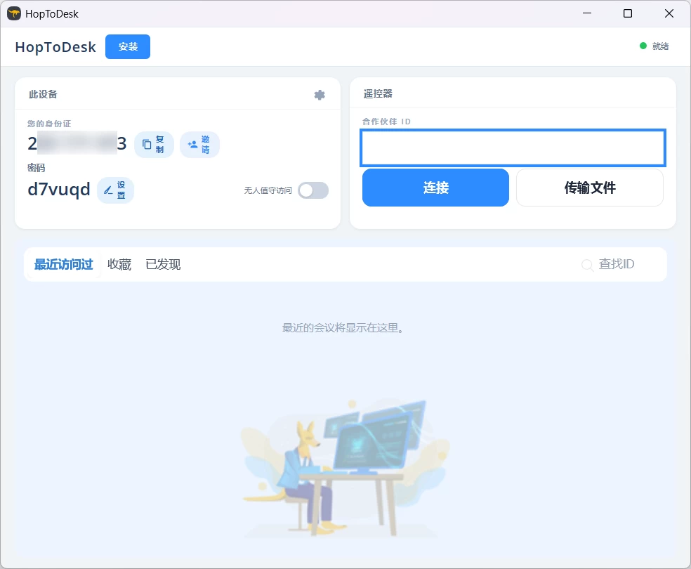Image resolution: width=691 pixels, height=569 pixels.
Task: Switch to the 最近访问过 tab
Action: (x=63, y=264)
